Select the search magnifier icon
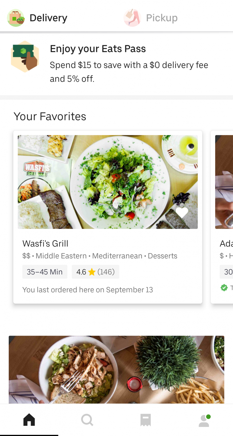 87,420
